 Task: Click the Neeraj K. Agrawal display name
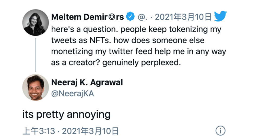[87, 82]
